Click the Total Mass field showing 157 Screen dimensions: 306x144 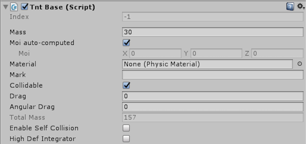[x=213, y=118]
